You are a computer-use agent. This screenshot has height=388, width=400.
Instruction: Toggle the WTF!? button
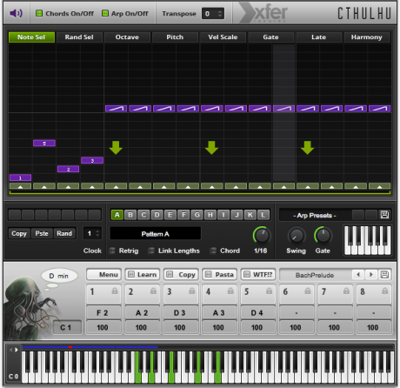tap(258, 275)
